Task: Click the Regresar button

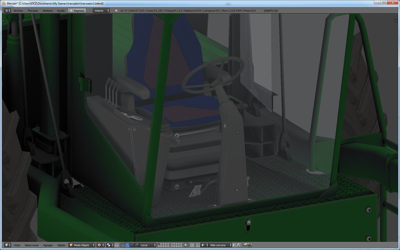Action: pos(77,10)
